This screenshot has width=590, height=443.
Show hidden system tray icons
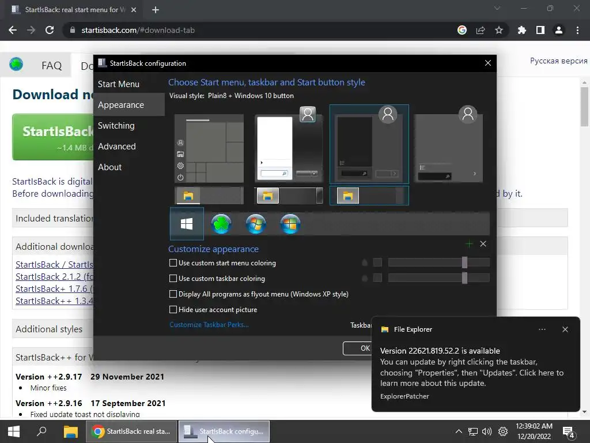pos(458,431)
